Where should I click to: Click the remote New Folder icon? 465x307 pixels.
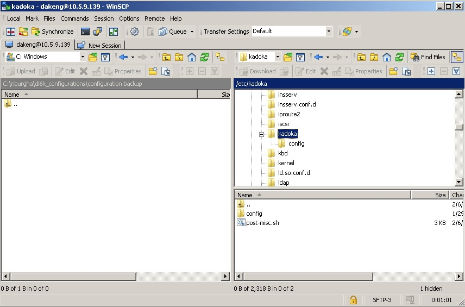[393, 71]
